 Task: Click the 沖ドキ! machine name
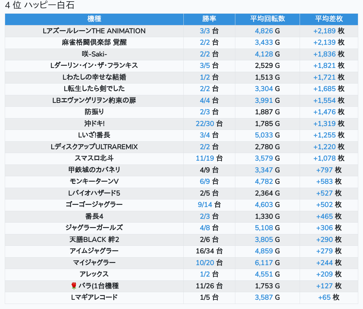(x=94, y=124)
